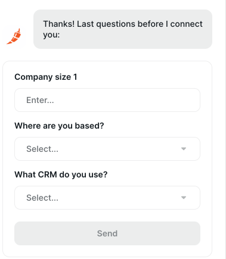Click blank area between the CRM dropdown and Send

107,216
